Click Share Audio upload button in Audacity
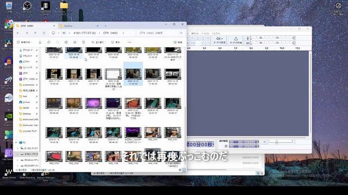Image resolution: width=348 pixels, height=195 pixels. (235, 40)
